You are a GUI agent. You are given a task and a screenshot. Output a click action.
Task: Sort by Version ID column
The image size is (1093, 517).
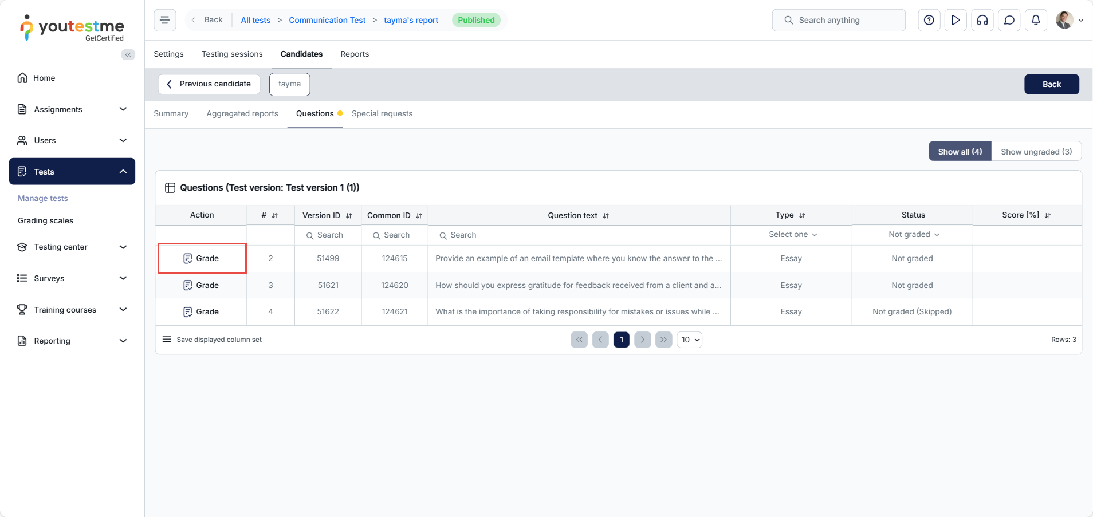point(348,216)
